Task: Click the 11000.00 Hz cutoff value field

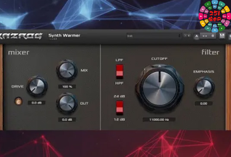Action: pyautogui.click(x=159, y=119)
